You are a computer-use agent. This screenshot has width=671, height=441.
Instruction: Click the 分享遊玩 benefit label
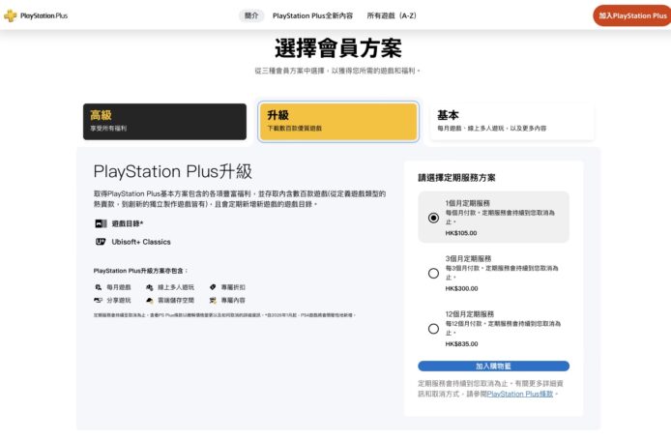(x=119, y=300)
